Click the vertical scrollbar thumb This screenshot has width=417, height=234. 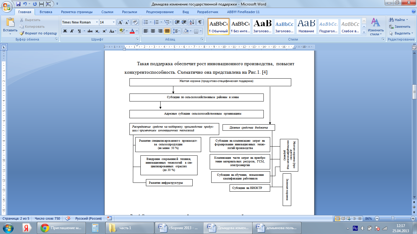tap(414, 92)
